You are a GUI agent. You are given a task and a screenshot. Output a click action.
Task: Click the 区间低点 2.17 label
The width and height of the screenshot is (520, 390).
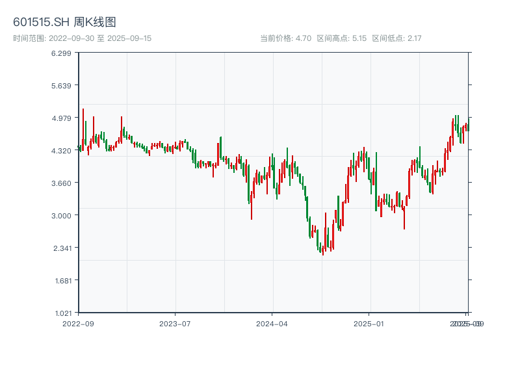(396, 38)
